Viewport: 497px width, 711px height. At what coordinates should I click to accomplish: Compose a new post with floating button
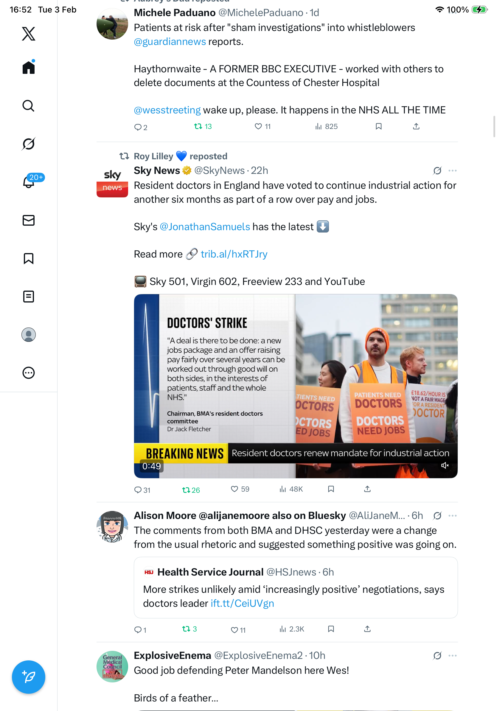[x=29, y=677]
